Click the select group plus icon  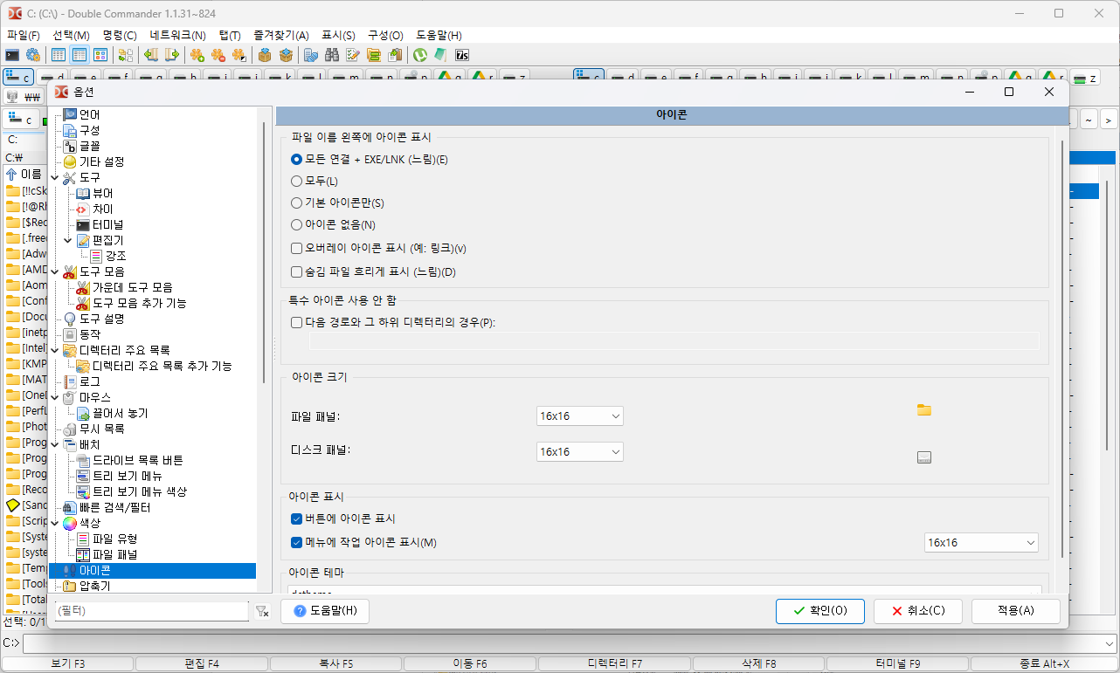tap(197, 55)
